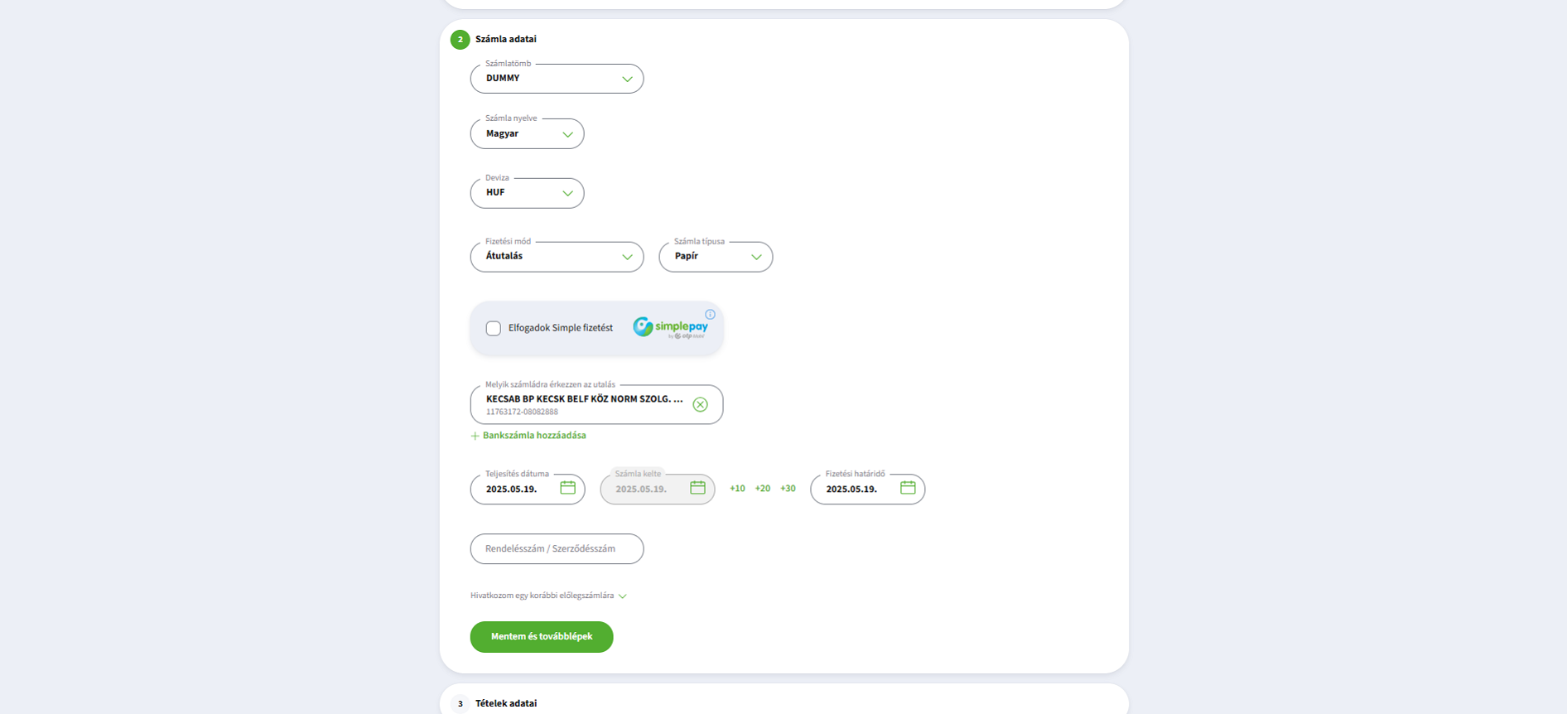Add ten days with +10 shortcut

[737, 489]
